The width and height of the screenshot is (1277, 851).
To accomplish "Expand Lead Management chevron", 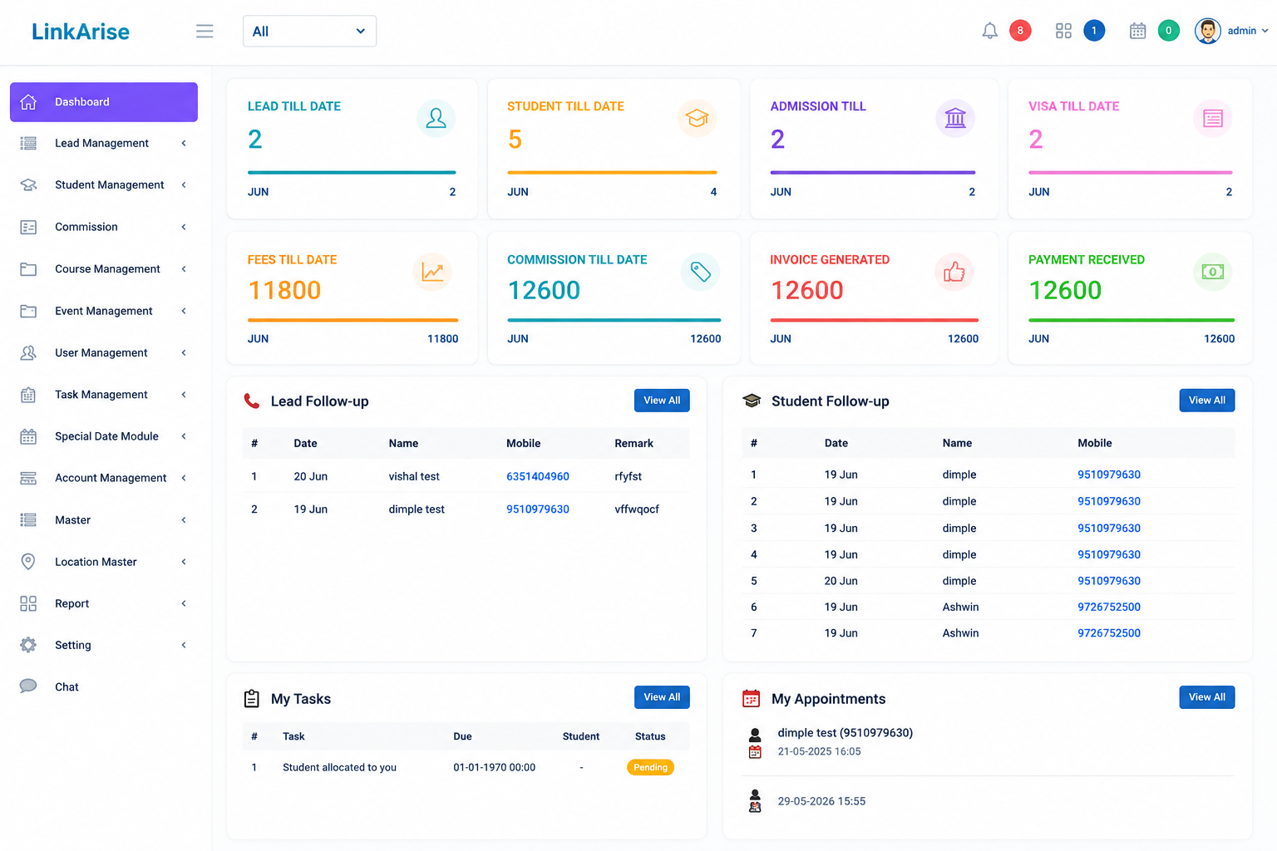I will 184,143.
